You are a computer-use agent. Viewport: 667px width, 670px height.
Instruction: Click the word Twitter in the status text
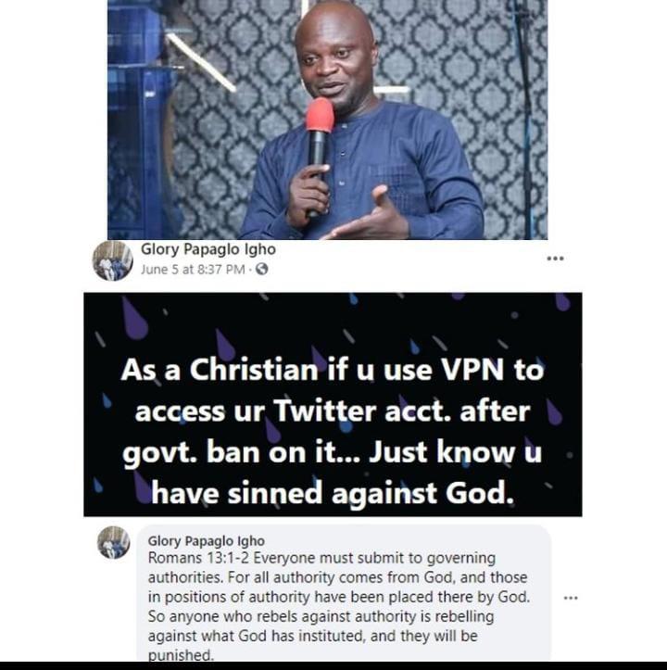[x=325, y=411]
